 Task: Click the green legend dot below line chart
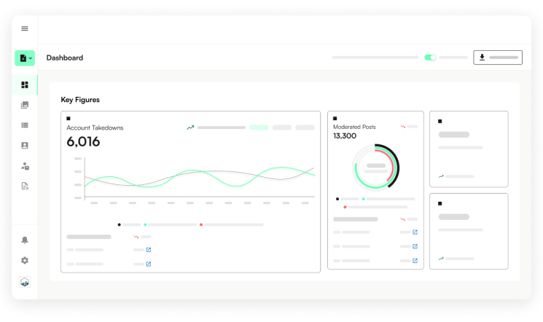coord(145,224)
